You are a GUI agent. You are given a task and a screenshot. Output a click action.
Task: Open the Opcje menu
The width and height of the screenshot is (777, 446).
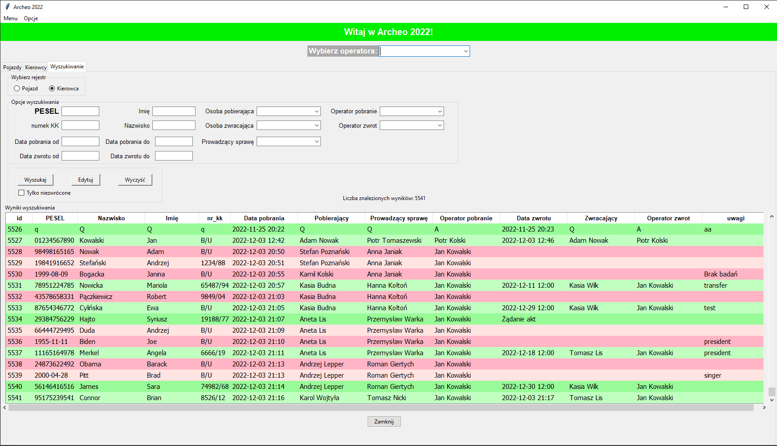tap(31, 18)
